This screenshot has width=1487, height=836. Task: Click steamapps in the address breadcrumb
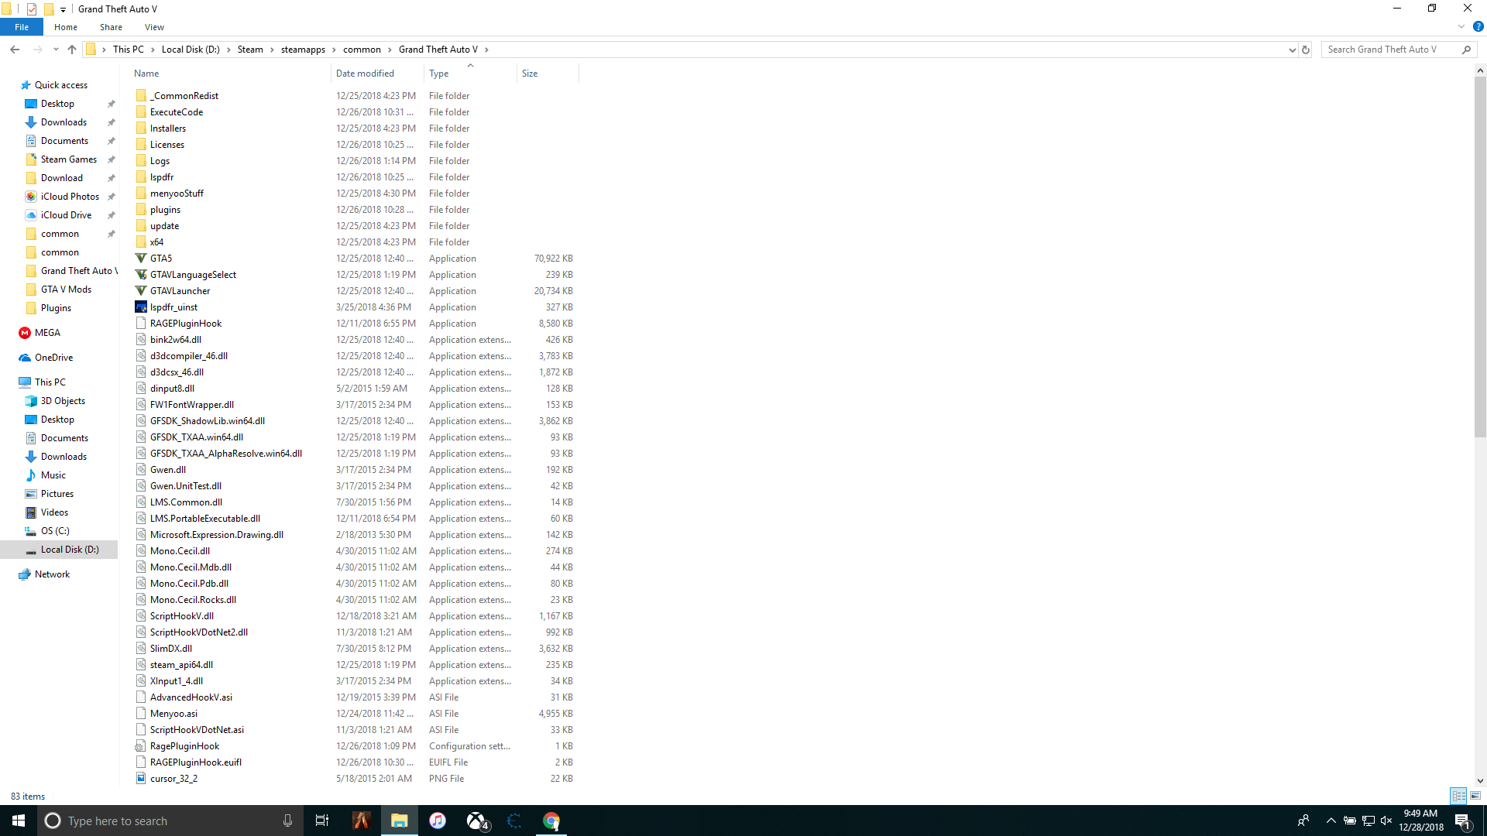tap(303, 50)
